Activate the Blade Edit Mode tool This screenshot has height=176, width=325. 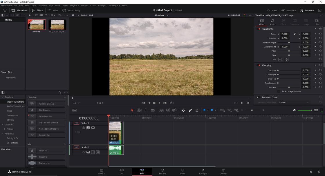pyautogui.click(x=153, y=110)
